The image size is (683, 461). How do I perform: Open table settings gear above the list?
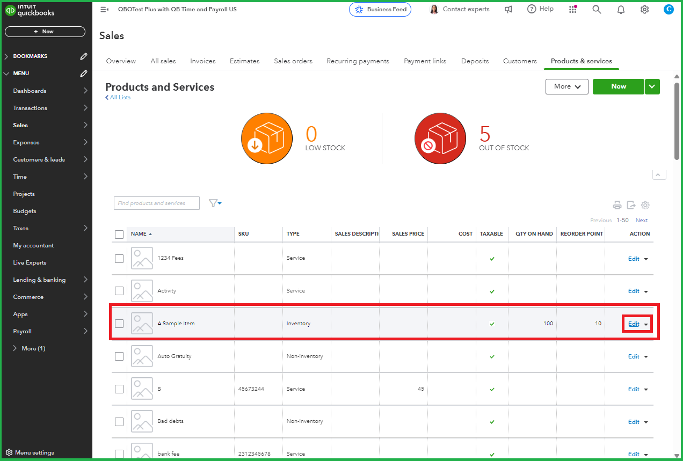coord(645,205)
